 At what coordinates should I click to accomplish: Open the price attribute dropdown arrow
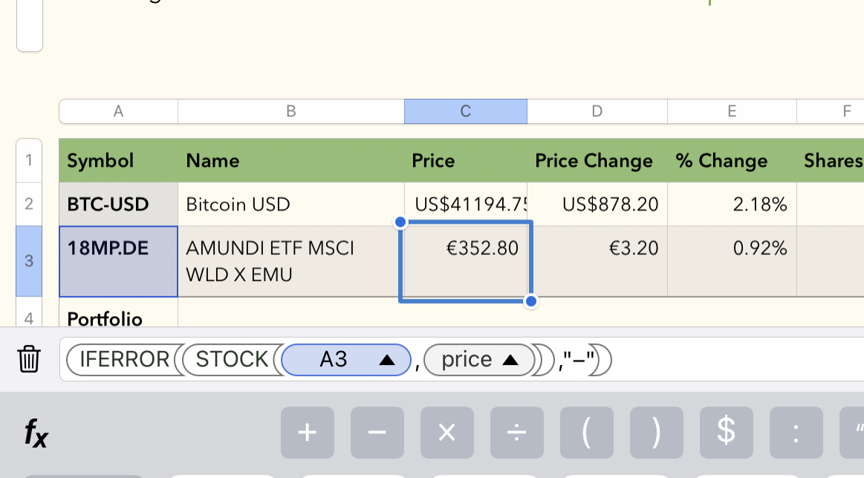coord(510,360)
